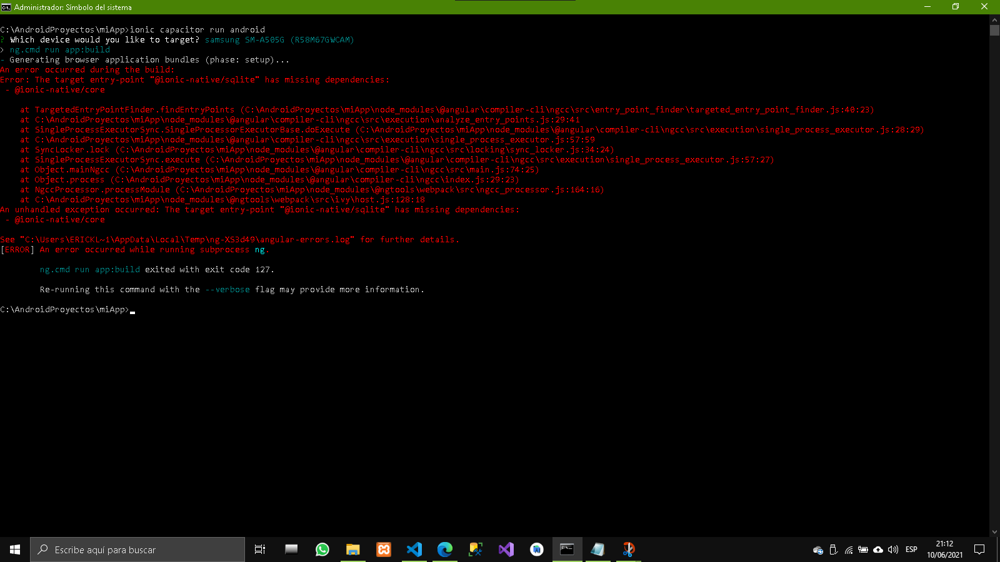Open XAMPP from the taskbar

point(384,550)
